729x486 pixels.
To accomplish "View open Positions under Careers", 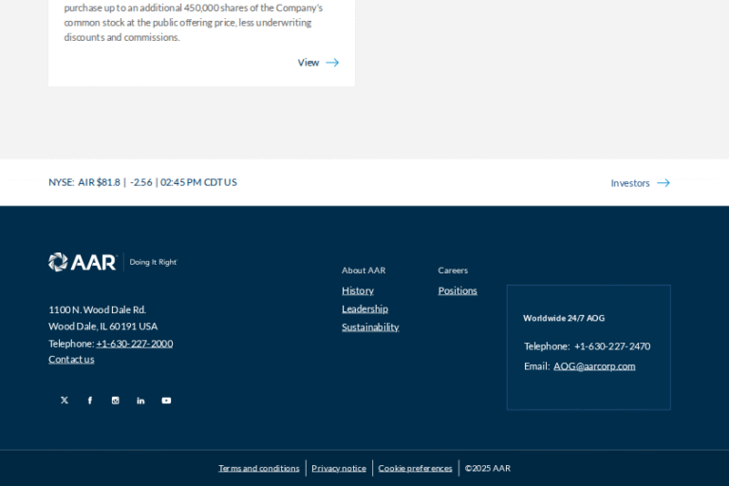I will point(458,290).
